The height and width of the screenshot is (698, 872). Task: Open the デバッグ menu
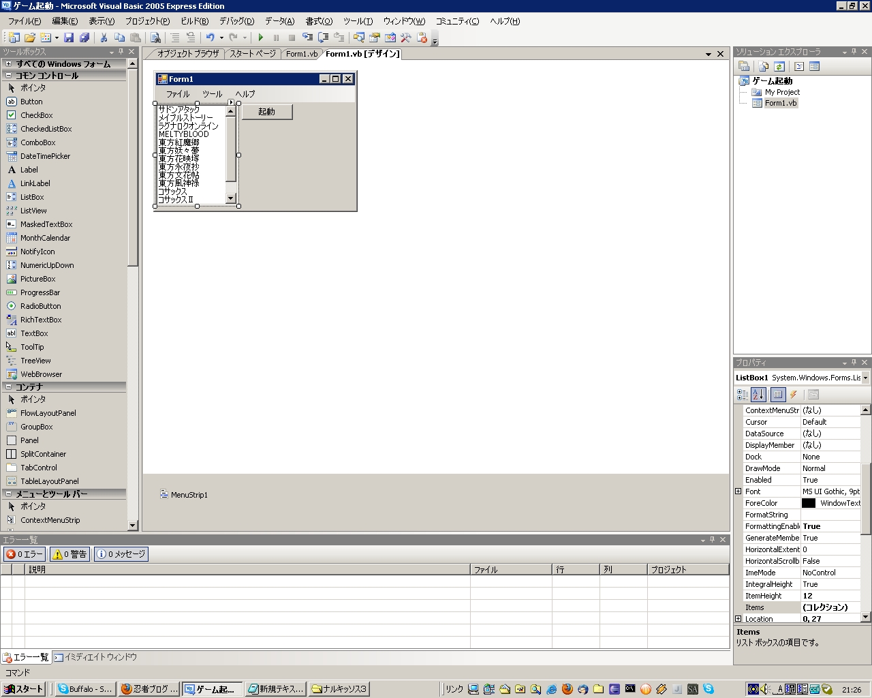(236, 21)
